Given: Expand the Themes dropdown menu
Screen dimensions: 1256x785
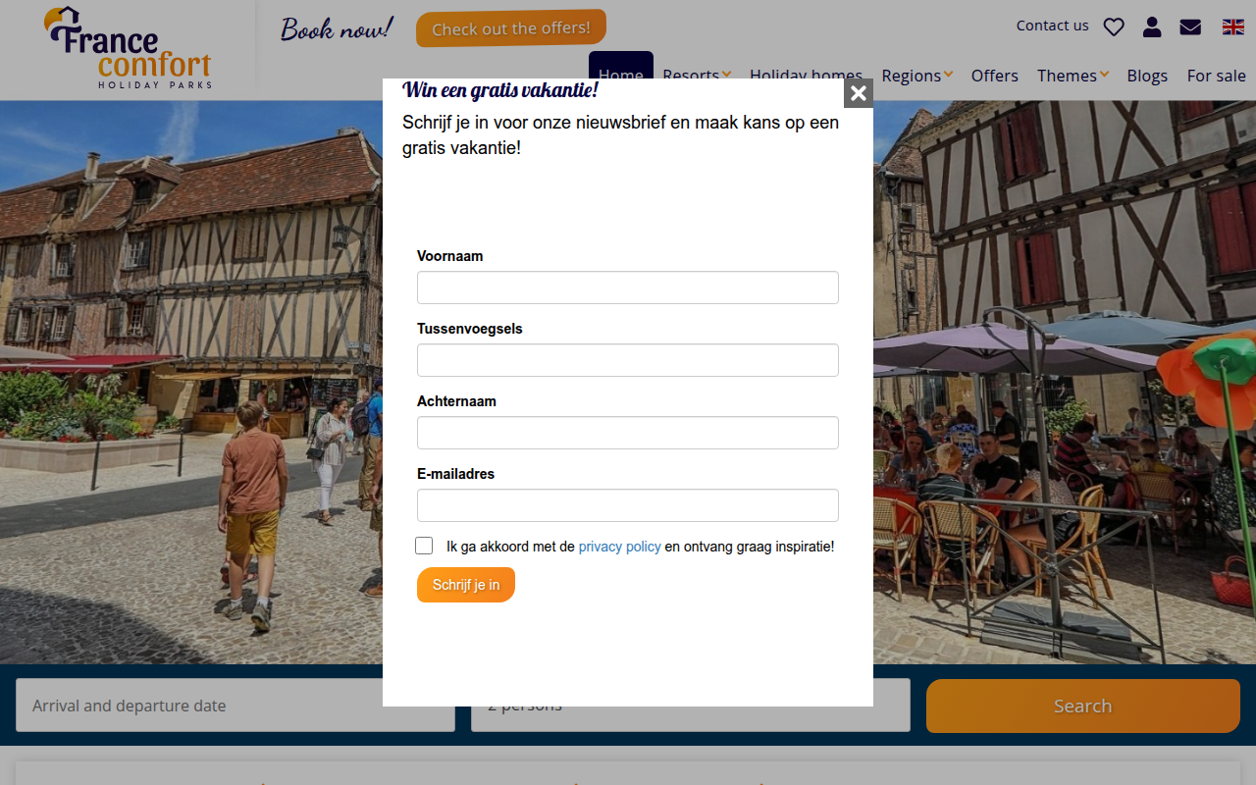Looking at the screenshot, I should (1073, 76).
